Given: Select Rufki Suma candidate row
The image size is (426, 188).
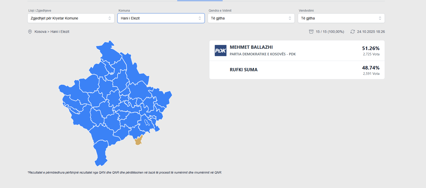Looking at the screenshot, I should [297, 70].
